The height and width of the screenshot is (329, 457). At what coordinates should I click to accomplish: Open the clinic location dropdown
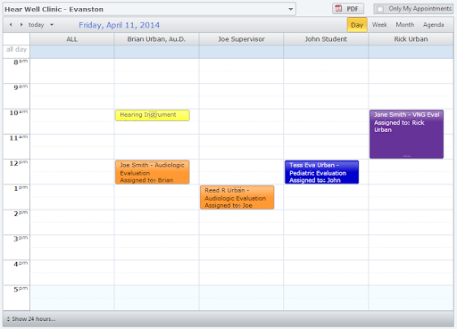tap(291, 9)
